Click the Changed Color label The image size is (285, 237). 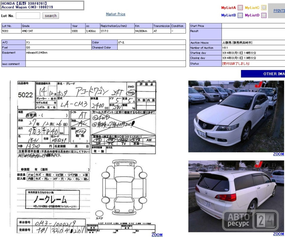[x=104, y=48]
